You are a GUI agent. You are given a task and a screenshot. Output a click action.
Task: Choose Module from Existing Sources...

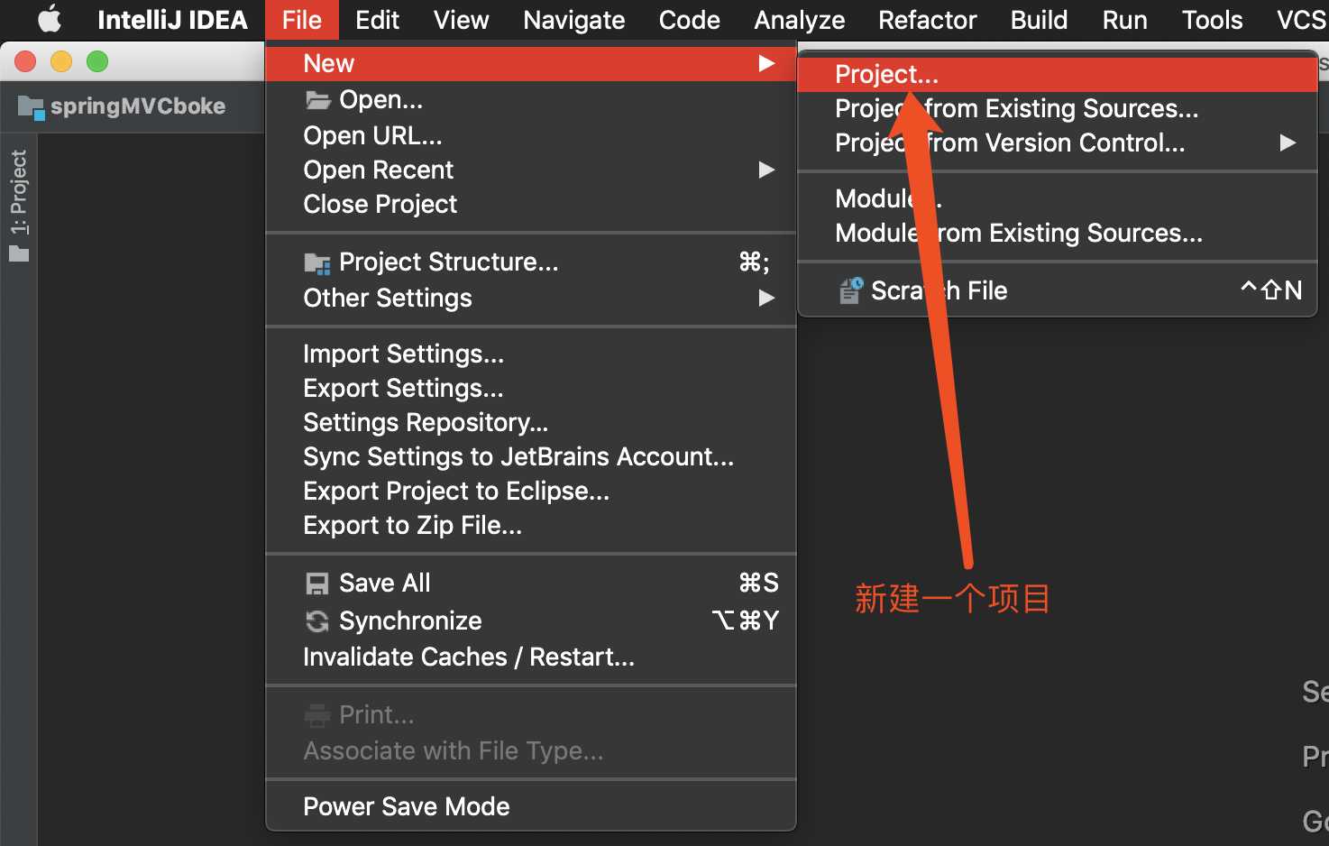[1058, 233]
